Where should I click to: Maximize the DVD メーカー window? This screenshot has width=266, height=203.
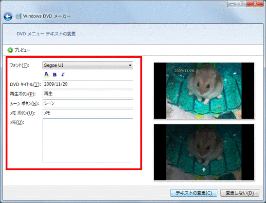(x=242, y=4)
